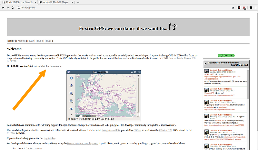Open Joshua Judson Rosen on the Jul 10 2019 post
258x150 pixels.
(221, 70)
